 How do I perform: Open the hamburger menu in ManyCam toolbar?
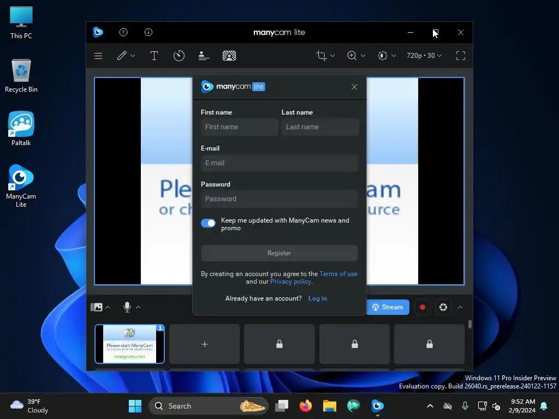[98, 56]
